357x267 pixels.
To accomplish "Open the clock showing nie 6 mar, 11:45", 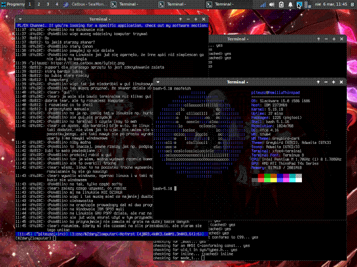I will (331, 4).
